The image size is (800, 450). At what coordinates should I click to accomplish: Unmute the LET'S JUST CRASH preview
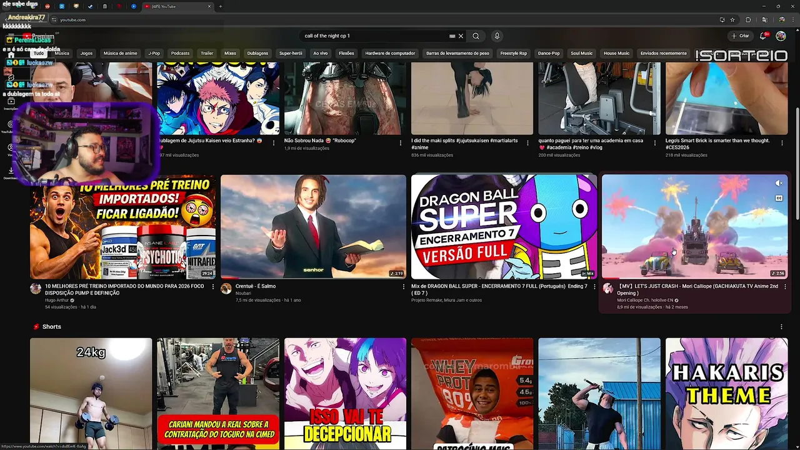click(779, 183)
